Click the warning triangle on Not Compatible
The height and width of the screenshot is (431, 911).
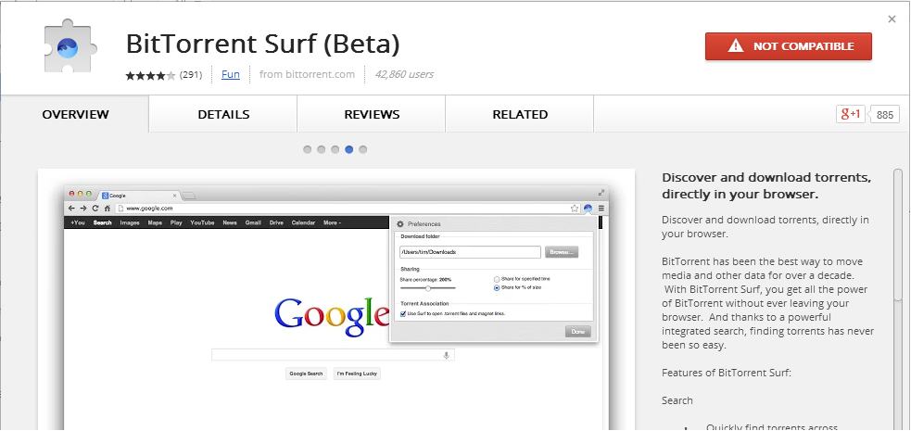click(736, 46)
